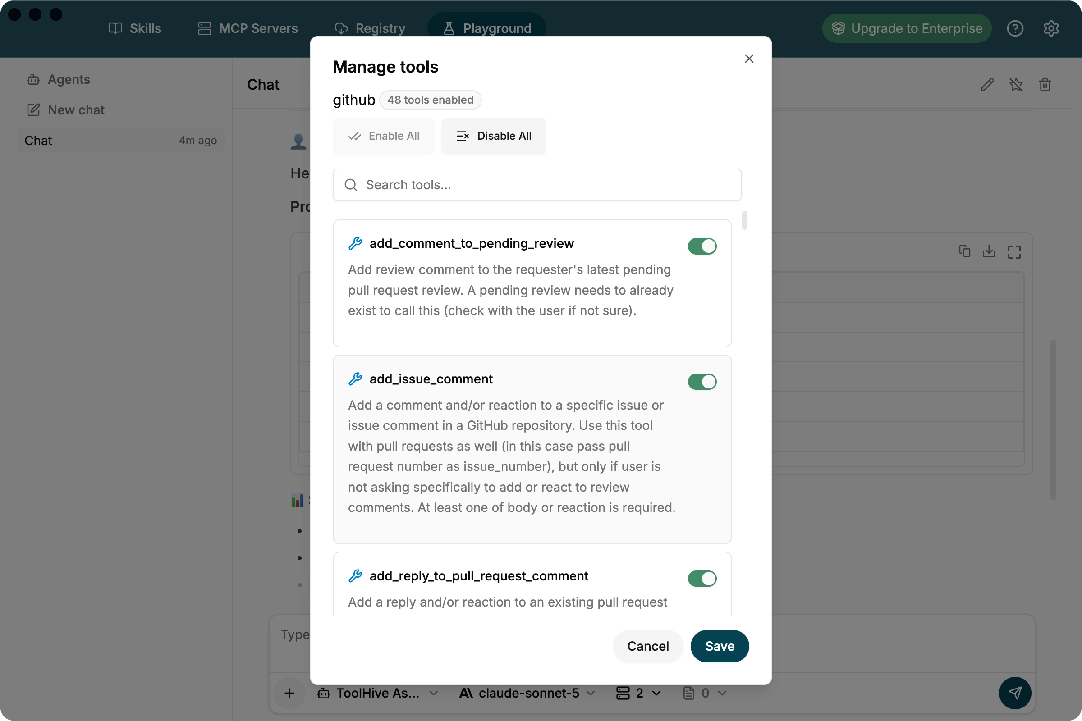This screenshot has height=721, width=1082.
Task: Select the Chat conversation from 4m ago
Action: point(120,140)
